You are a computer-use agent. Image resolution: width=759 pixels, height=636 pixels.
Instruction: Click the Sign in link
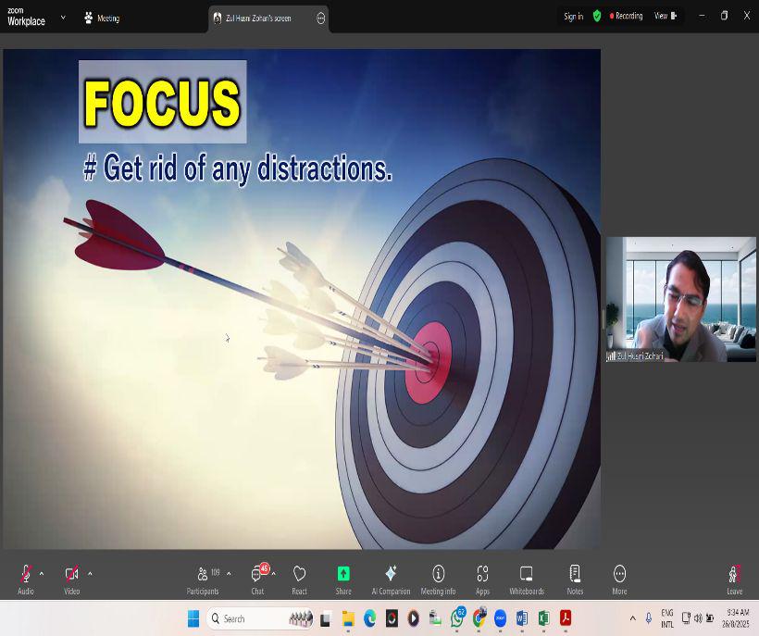573,17
